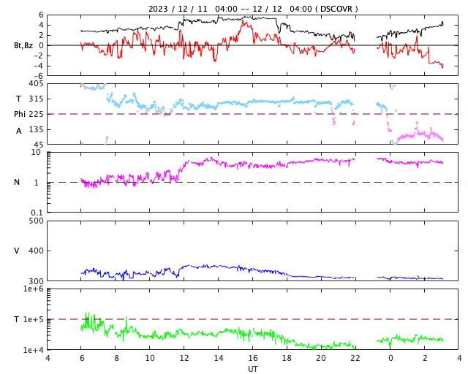Viewport: 468px width, 374px height.
Task: Click the '1e+6' temperature tick label
Action: pyautogui.click(x=34, y=289)
